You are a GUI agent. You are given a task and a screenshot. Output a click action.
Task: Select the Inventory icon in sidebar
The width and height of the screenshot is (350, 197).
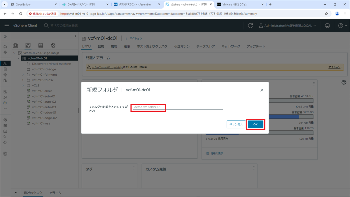pyautogui.click(x=5, y=64)
